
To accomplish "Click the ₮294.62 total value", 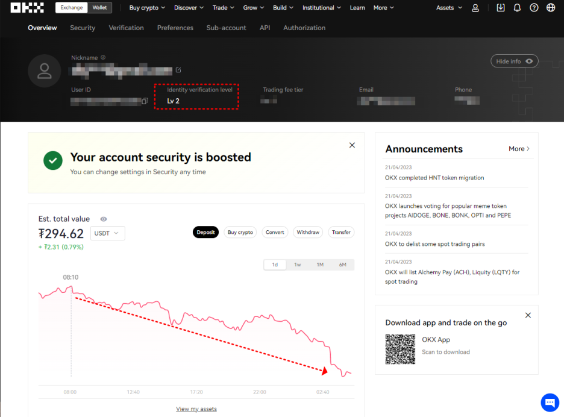I will [x=61, y=234].
